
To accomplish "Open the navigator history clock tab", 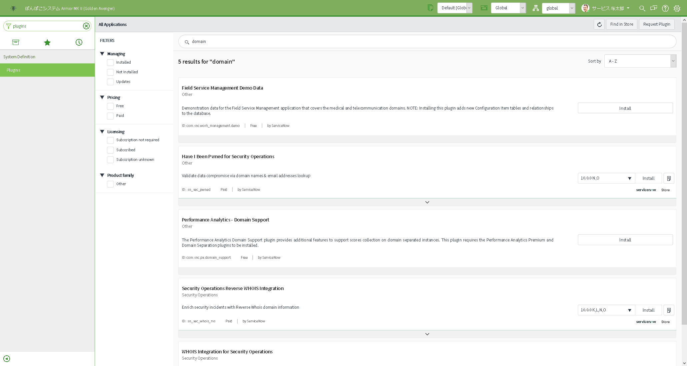I will (x=79, y=42).
